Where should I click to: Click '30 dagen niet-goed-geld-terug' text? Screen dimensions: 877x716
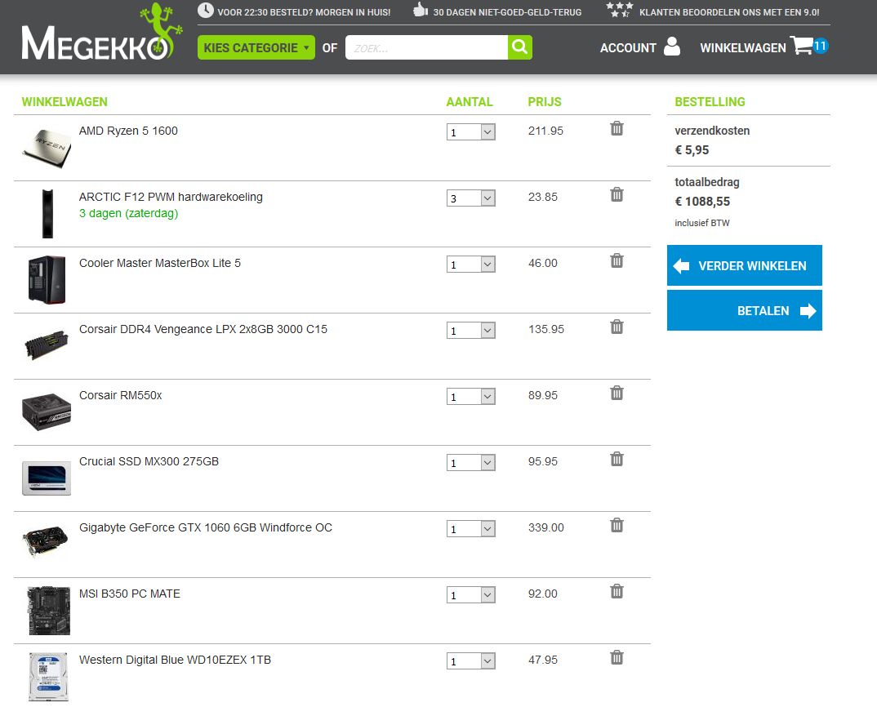coord(507,12)
